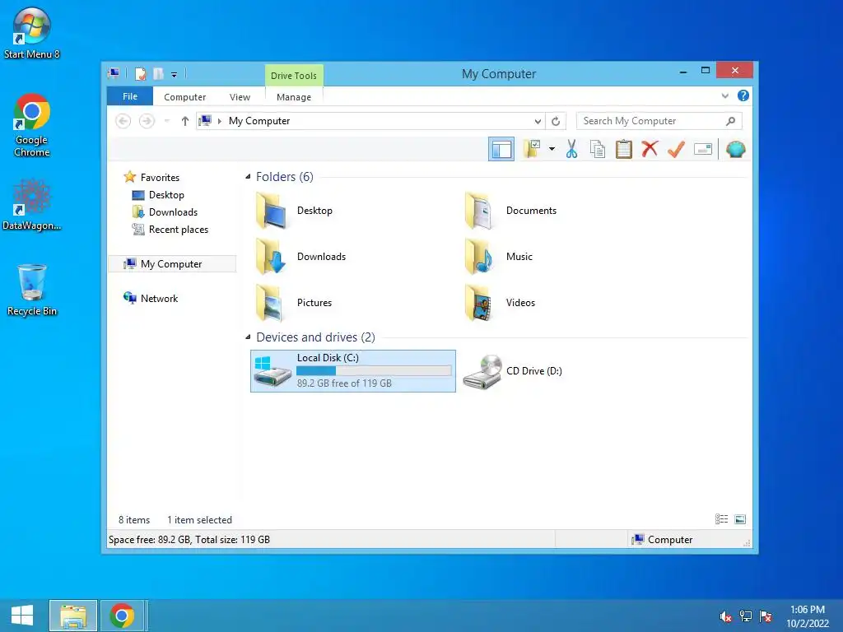This screenshot has height=632, width=843.
Task: Open the Google Chrome desktop shortcut
Action: click(x=32, y=125)
